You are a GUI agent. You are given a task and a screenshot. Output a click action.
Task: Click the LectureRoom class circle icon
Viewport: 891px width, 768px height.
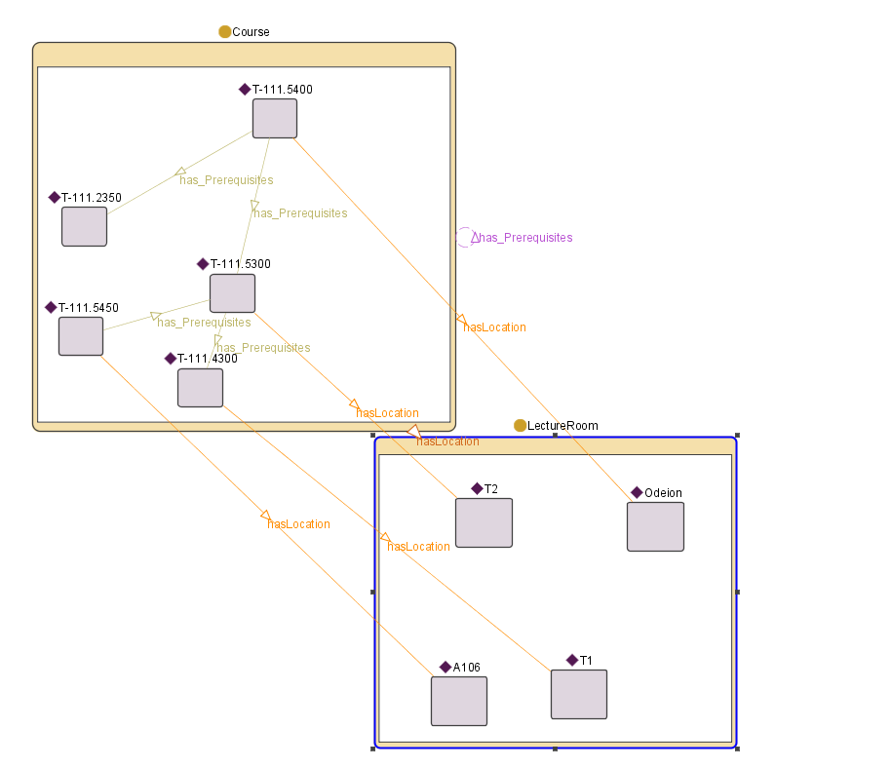pyautogui.click(x=521, y=426)
